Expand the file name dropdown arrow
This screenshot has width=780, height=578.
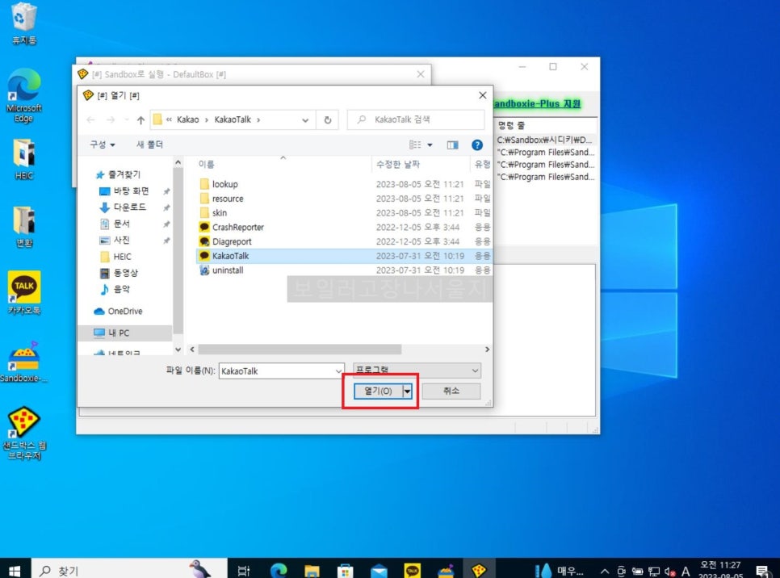[339, 371]
